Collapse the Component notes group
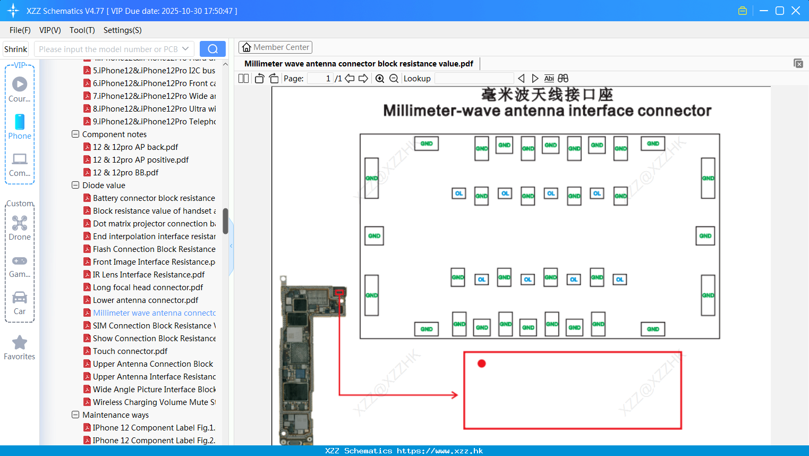 [75, 134]
